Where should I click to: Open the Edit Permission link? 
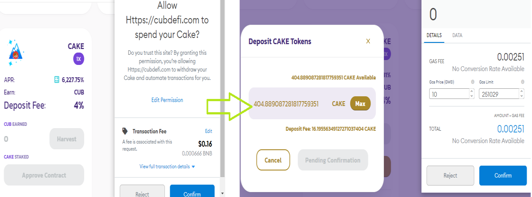[x=167, y=100]
